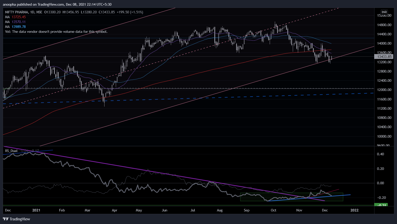This screenshot has height=224, width=397.
Task: Click the Oct label on the time axis
Action: 274,210
